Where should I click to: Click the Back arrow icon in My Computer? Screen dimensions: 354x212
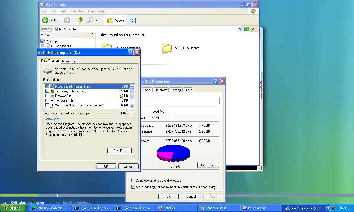[45, 20]
